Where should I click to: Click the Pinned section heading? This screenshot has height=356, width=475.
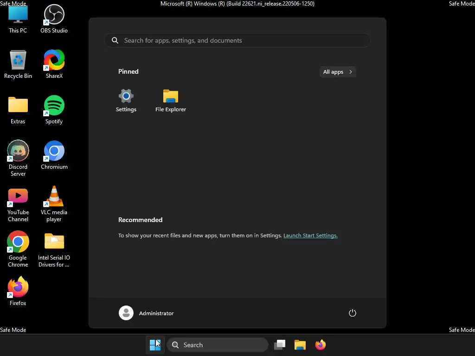coord(128,71)
